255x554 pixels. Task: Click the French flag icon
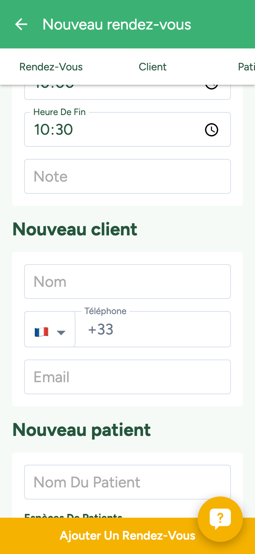pos(41,332)
